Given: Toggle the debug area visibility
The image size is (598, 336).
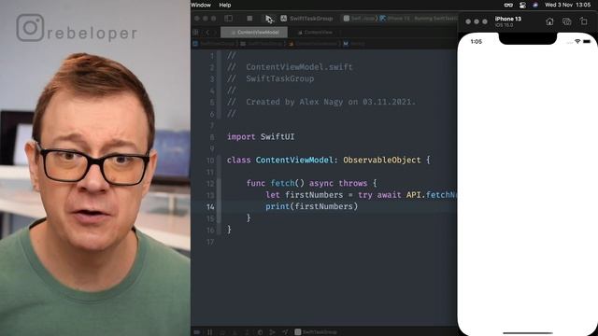Looking at the screenshot, I should point(197,332).
